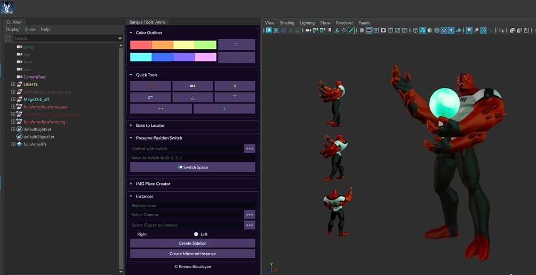Pick the red color swatch
536x275 pixels.
[141, 45]
